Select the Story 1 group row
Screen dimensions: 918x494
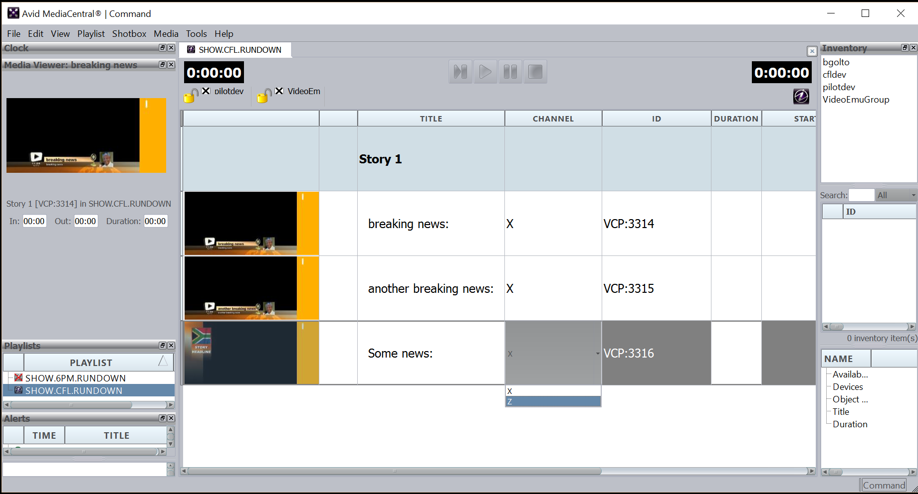click(499, 159)
